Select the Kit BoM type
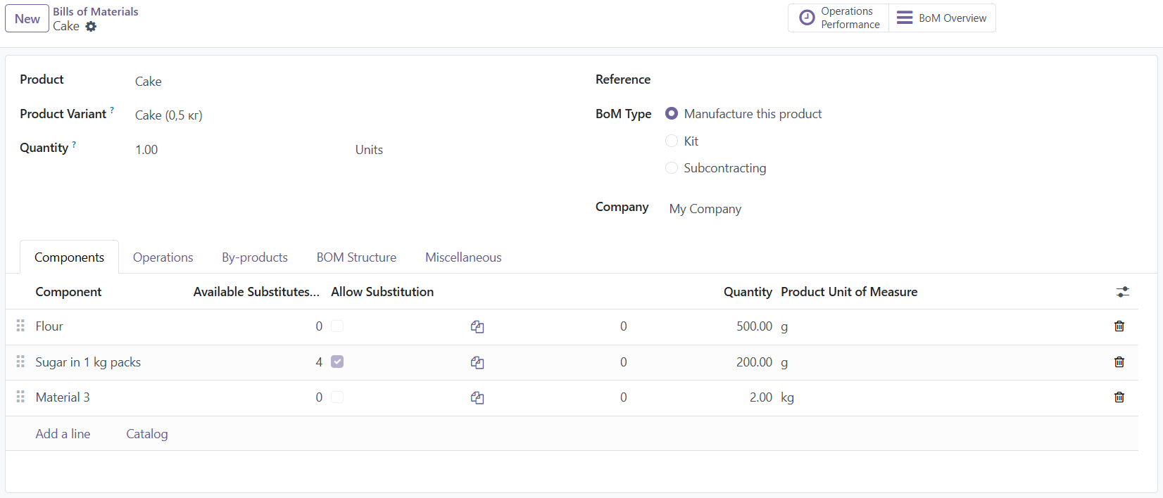 pos(672,141)
